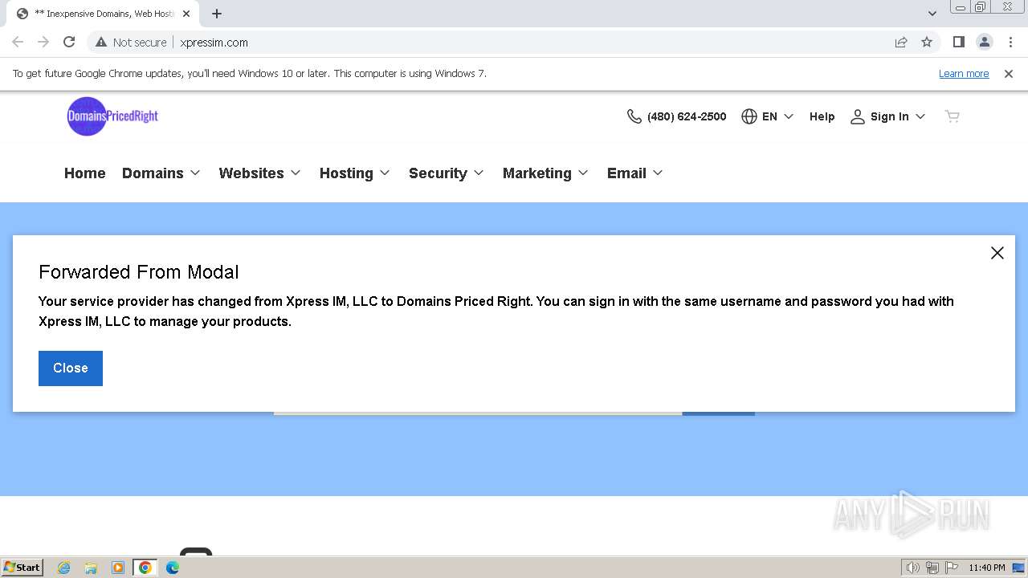Expand the Email menu

coord(635,173)
